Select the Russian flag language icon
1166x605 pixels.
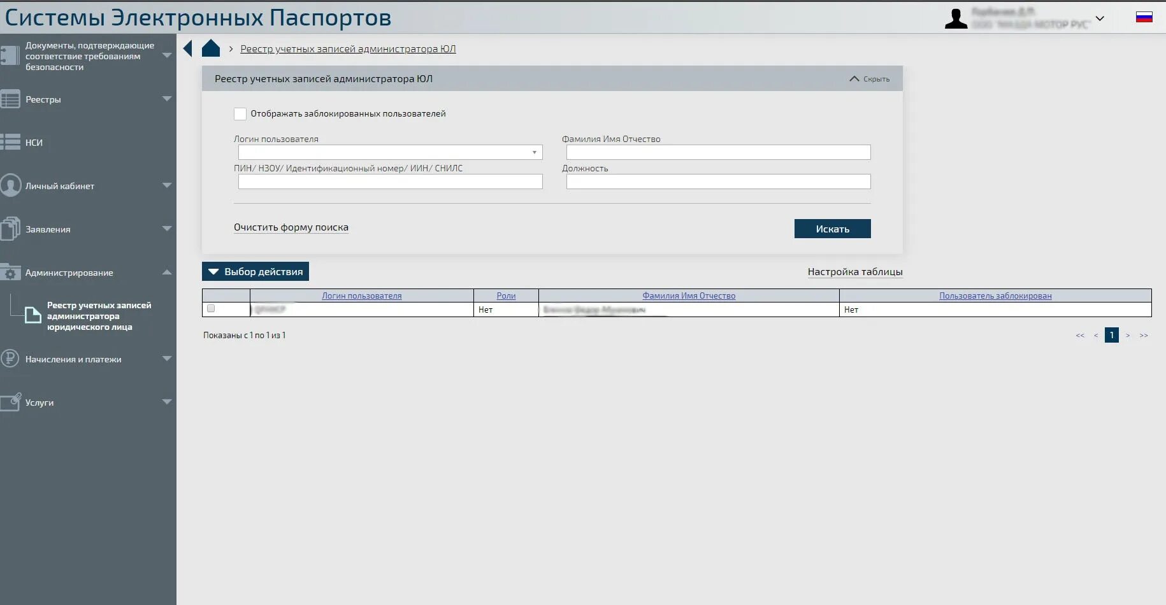[x=1144, y=17]
